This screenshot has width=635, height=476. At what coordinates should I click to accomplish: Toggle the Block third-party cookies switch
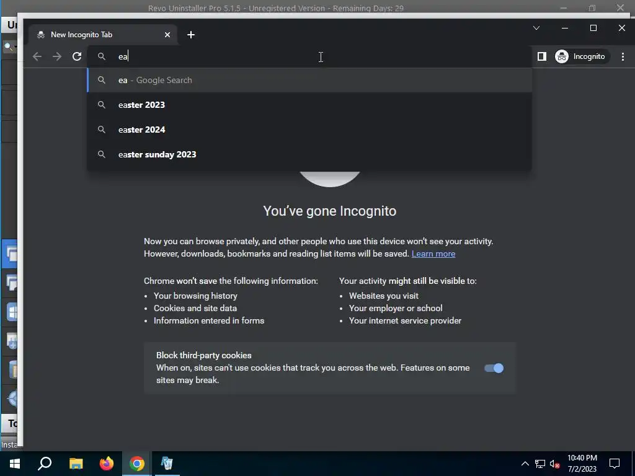tap(494, 368)
